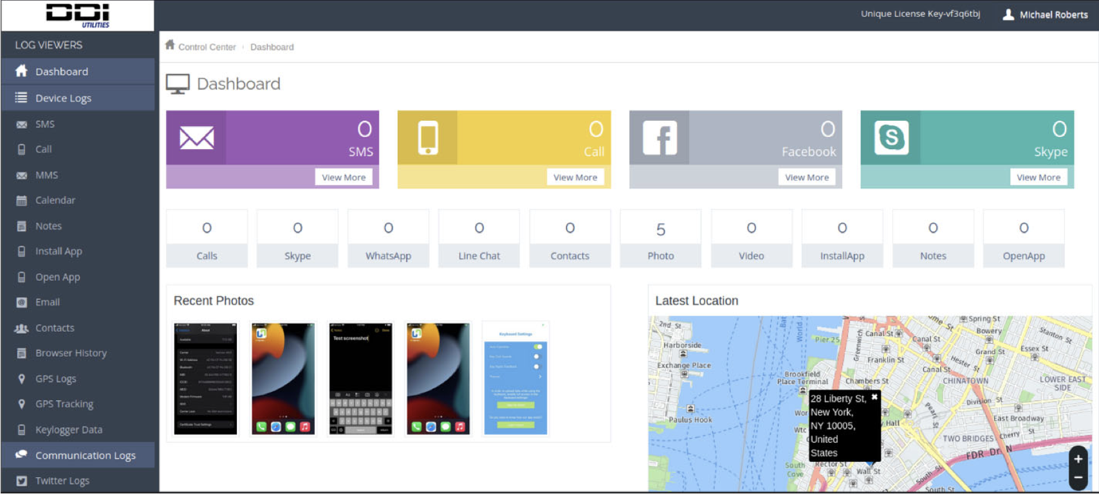This screenshot has height=496, width=1099.
Task: Click the Dashboard breadcrumb text
Action: pyautogui.click(x=272, y=47)
